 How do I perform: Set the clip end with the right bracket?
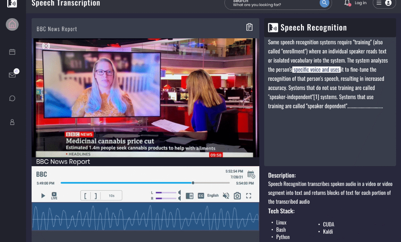point(96,196)
